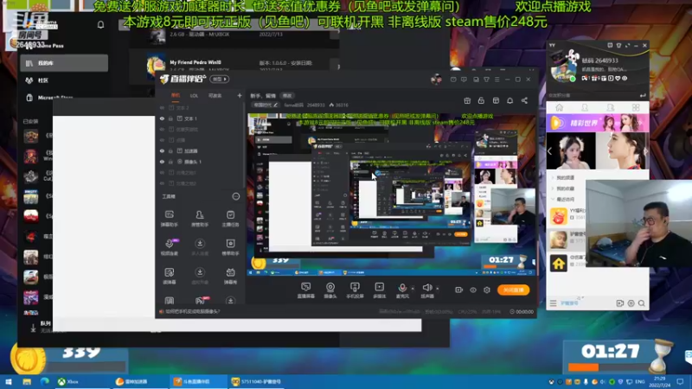
Task: Open the mode switch pill beside the 直播伴侣 logo
Action: pyautogui.click(x=220, y=79)
